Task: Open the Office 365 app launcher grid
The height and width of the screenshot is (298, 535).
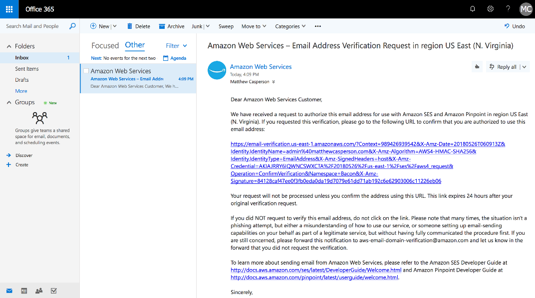Action: [9, 9]
